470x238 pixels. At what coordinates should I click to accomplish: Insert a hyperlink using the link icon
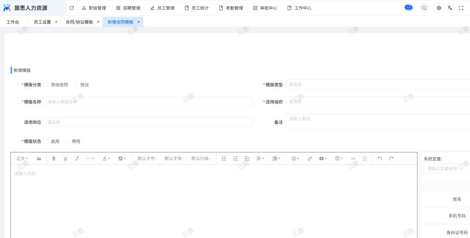coord(310,158)
